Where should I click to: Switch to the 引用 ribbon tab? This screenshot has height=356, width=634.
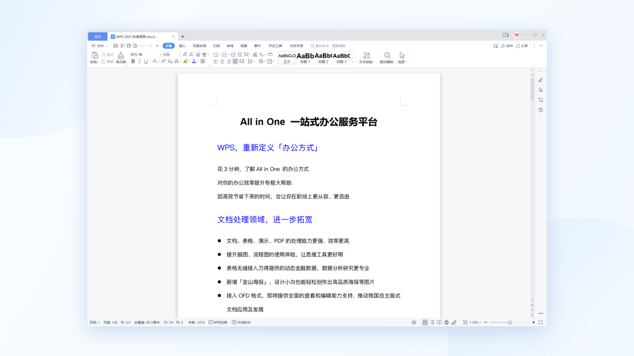[x=216, y=45]
